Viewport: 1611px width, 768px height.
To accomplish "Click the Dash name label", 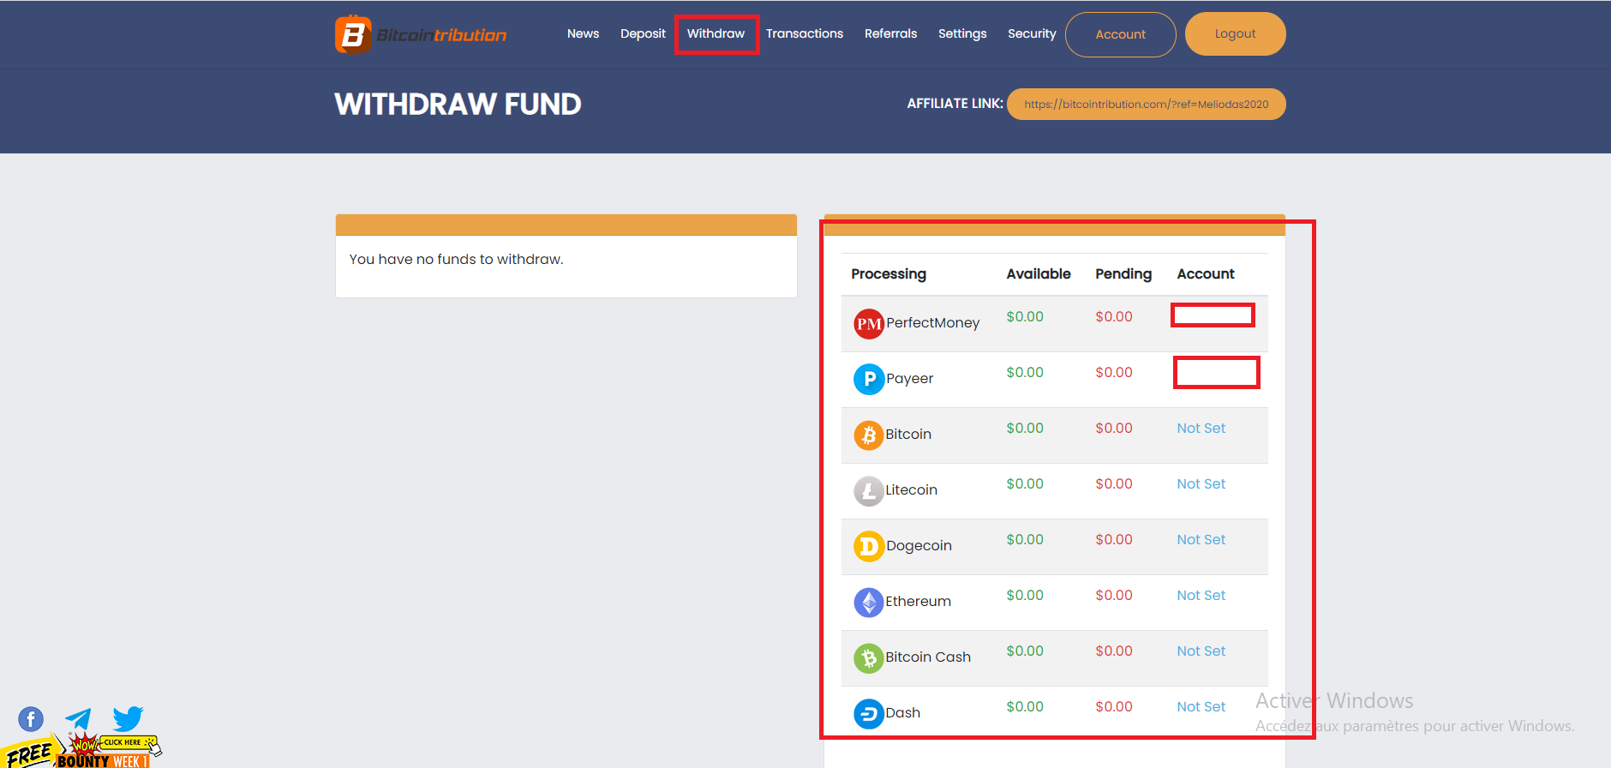I will click(902, 713).
